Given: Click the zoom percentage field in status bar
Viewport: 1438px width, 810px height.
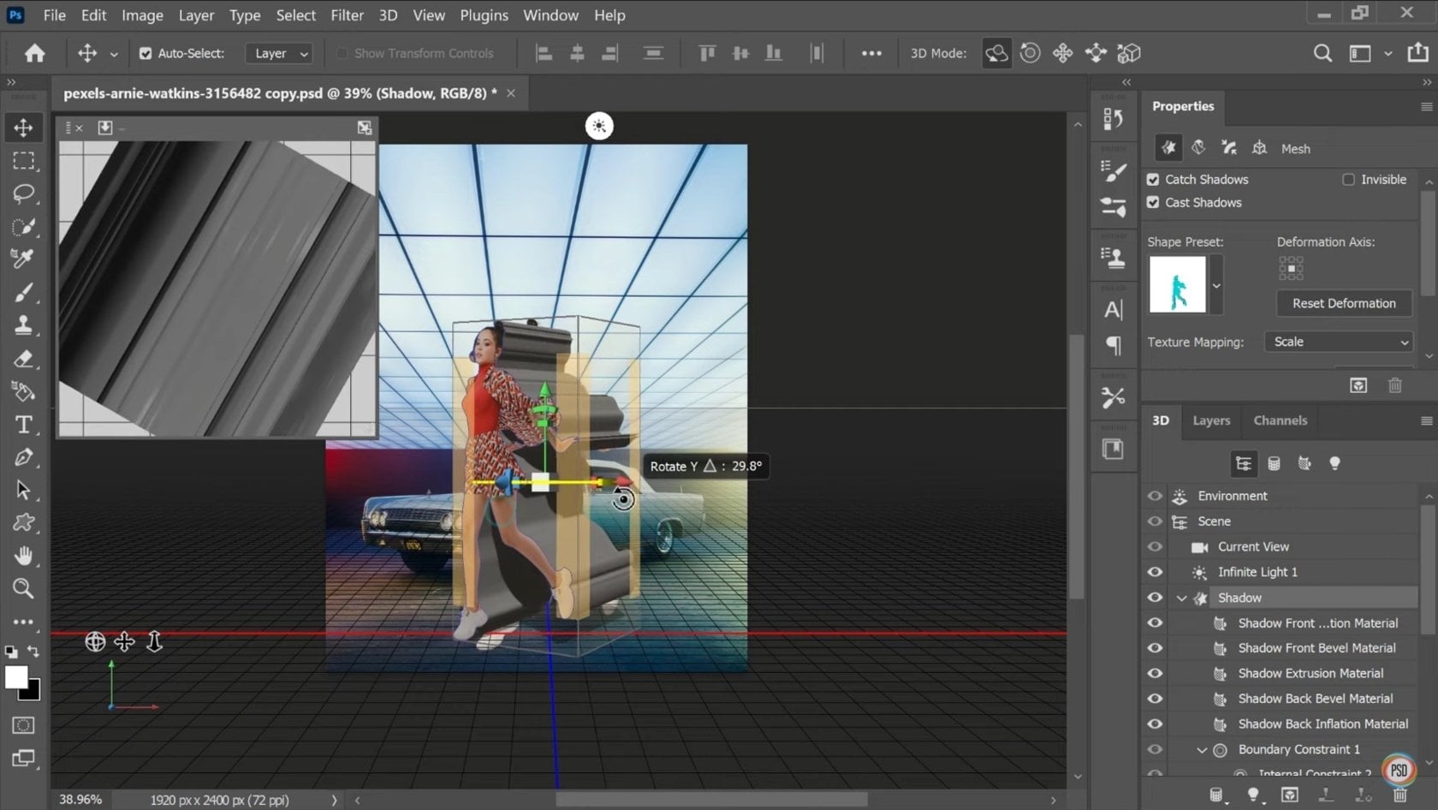Looking at the screenshot, I should [80, 799].
